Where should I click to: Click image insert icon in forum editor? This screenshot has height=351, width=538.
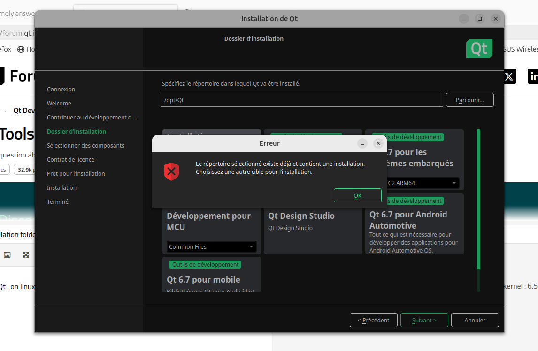(7, 255)
